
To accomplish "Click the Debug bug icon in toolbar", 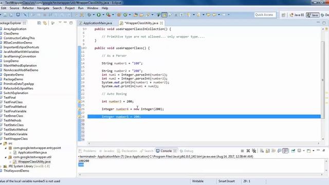I will coord(89,15).
